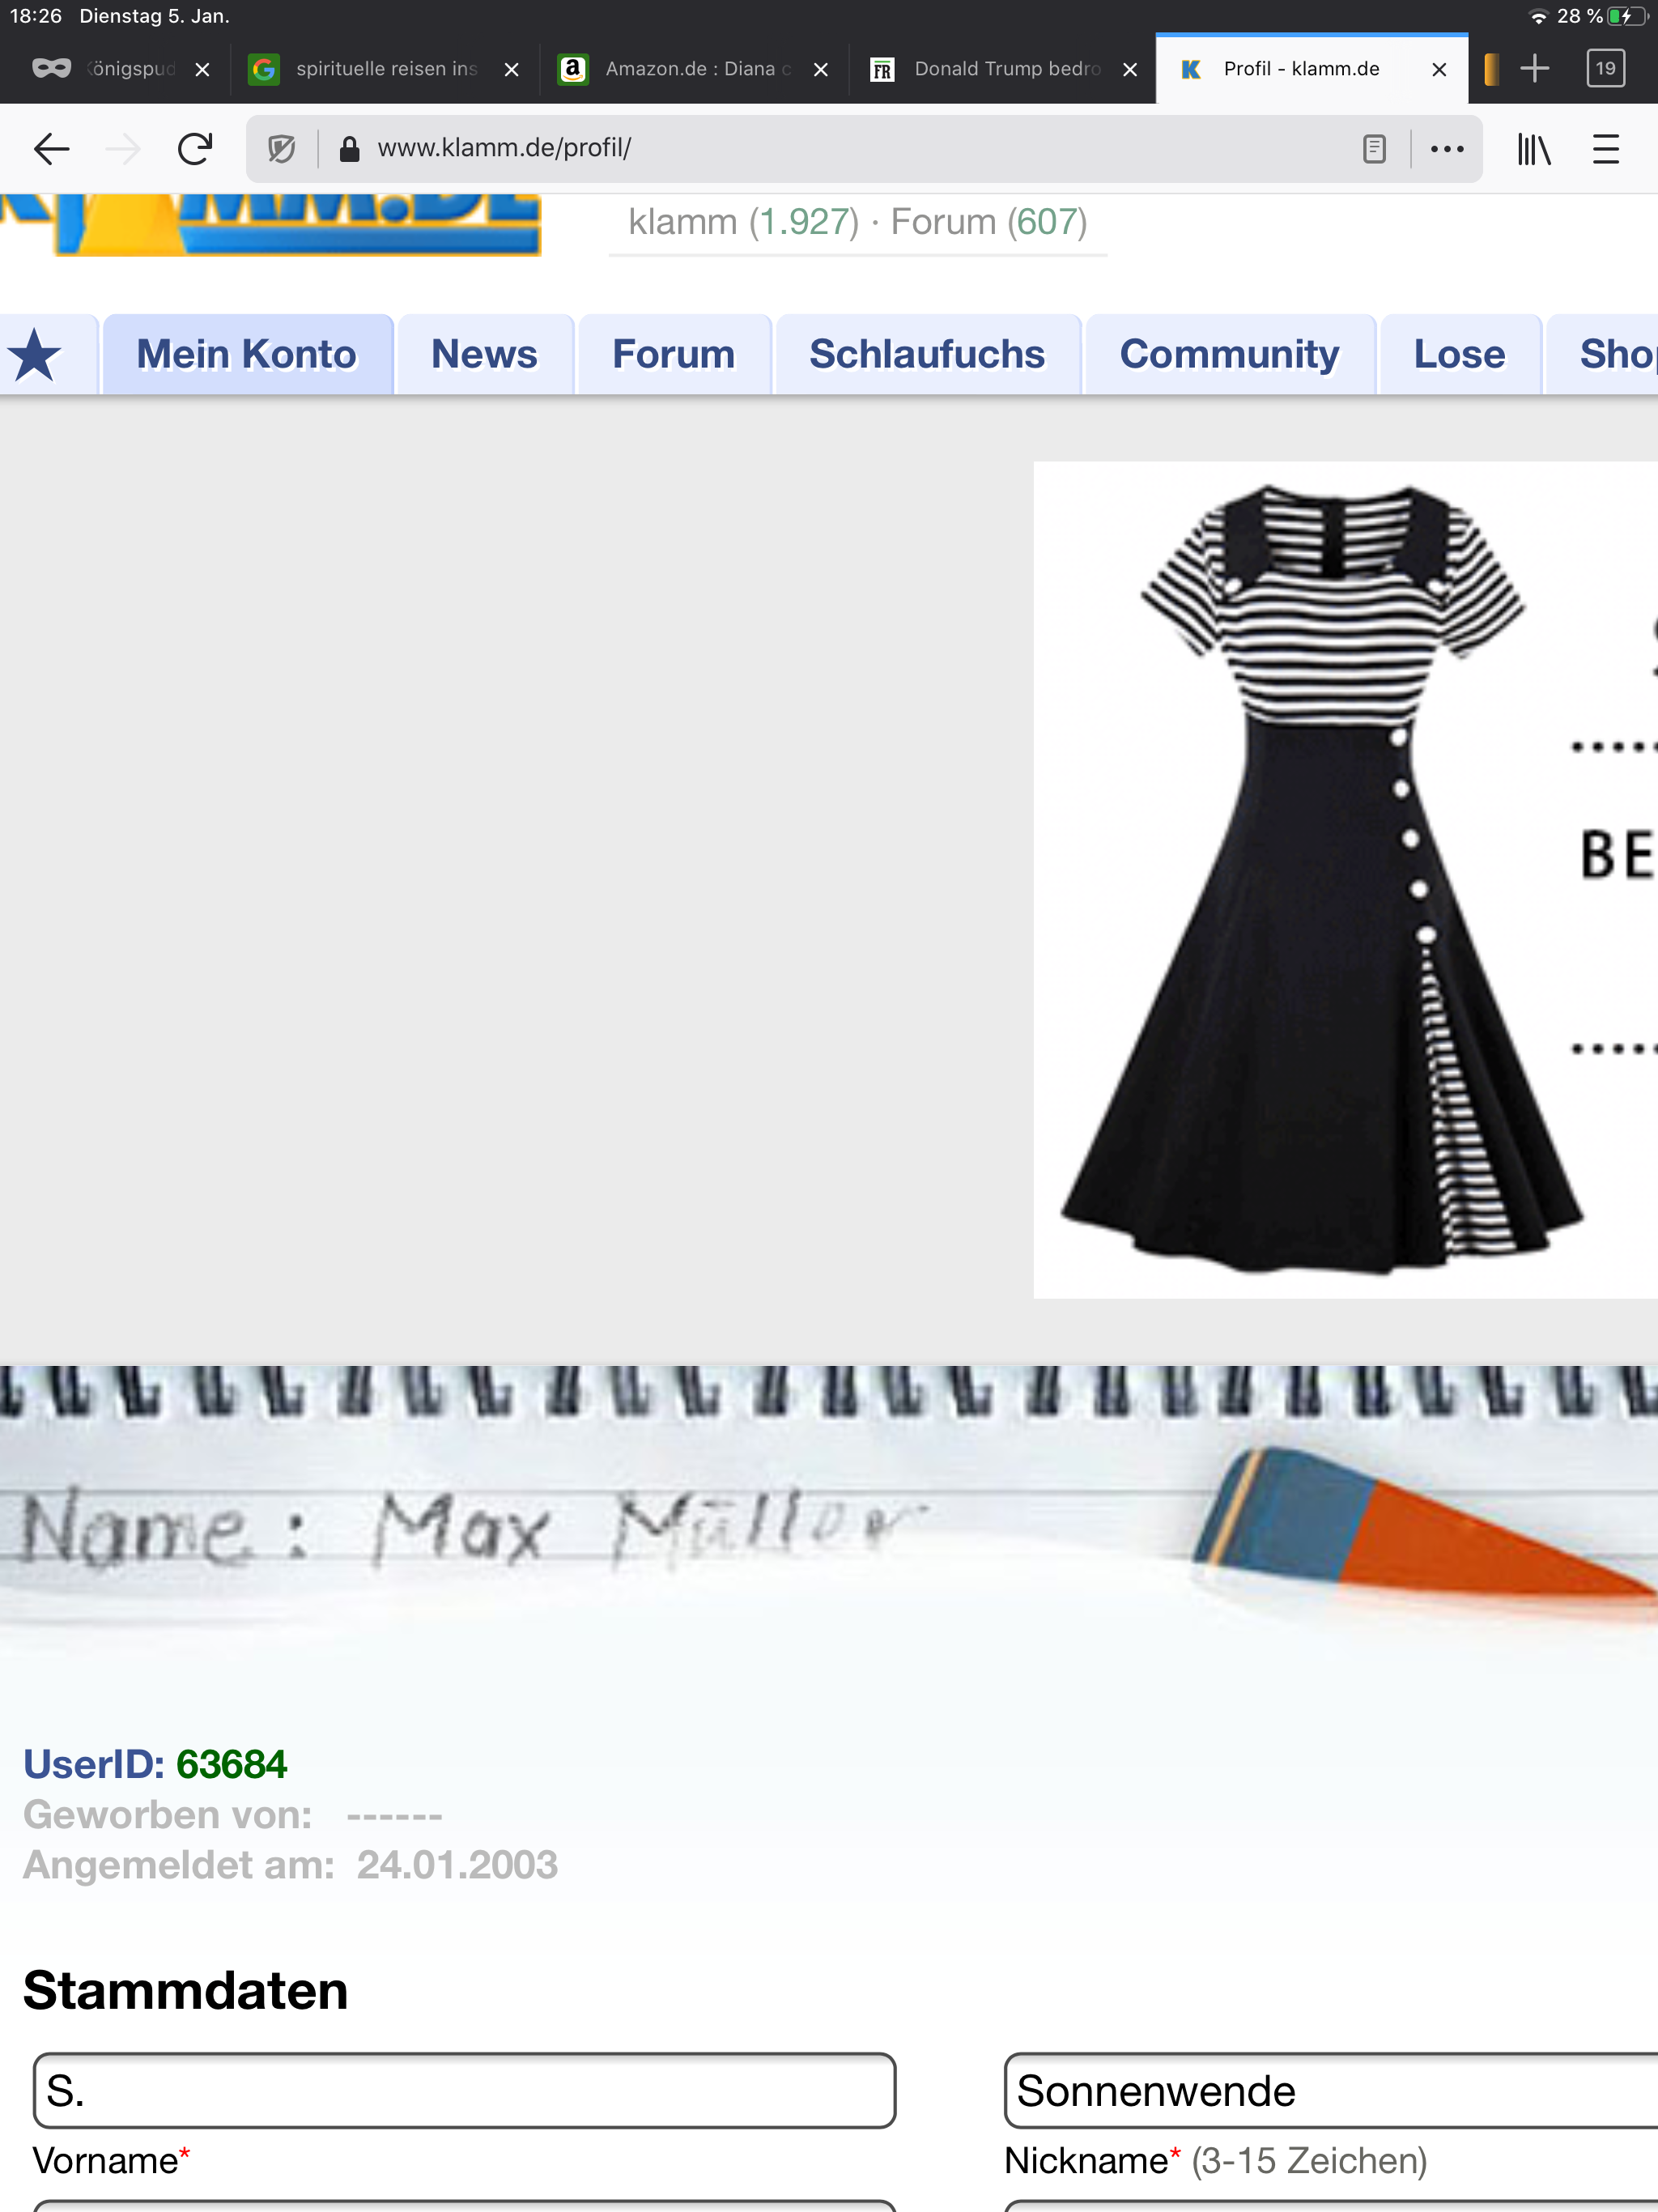This screenshot has width=1658, height=2212.
Task: Open the library bookshelf icon
Action: click(x=1533, y=149)
